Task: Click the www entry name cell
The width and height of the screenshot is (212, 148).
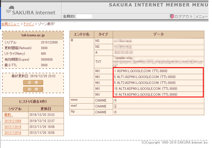Action: coord(82,100)
